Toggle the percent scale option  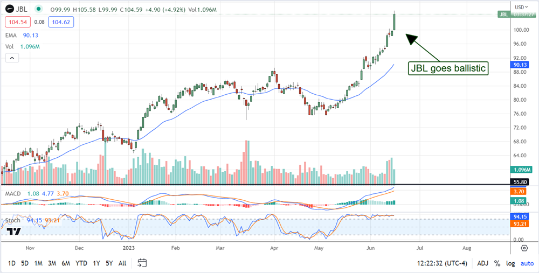pyautogui.click(x=497, y=263)
